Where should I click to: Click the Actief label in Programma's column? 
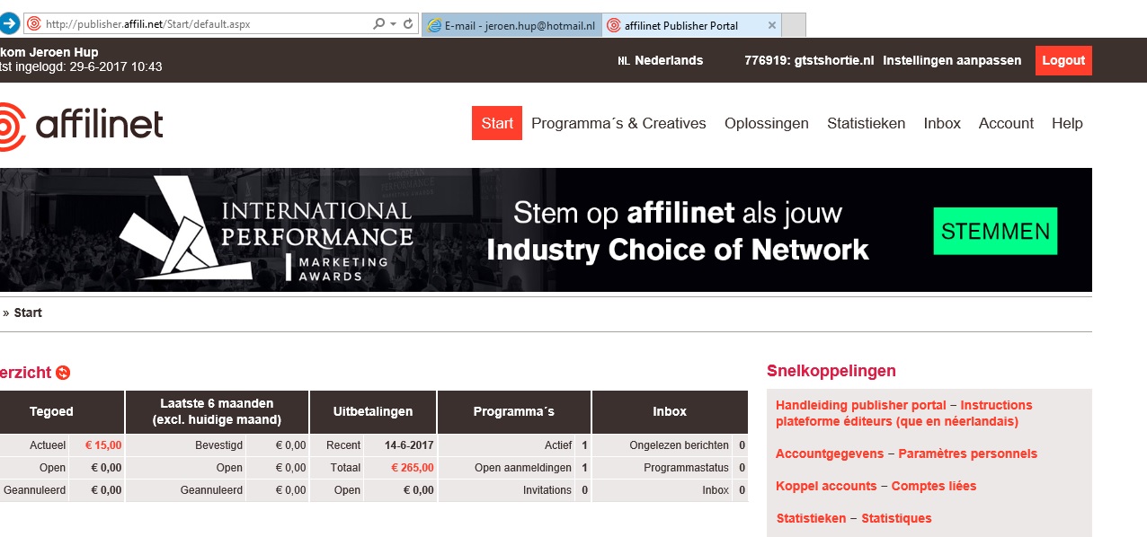pyautogui.click(x=558, y=445)
